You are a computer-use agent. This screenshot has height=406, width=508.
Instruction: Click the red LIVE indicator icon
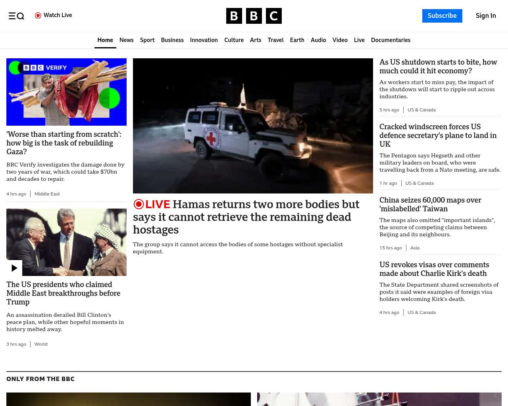pos(139,204)
